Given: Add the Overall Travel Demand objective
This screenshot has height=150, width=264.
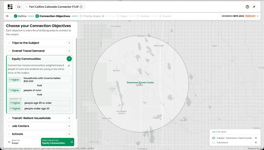Looking at the screenshot, I should (69, 51).
